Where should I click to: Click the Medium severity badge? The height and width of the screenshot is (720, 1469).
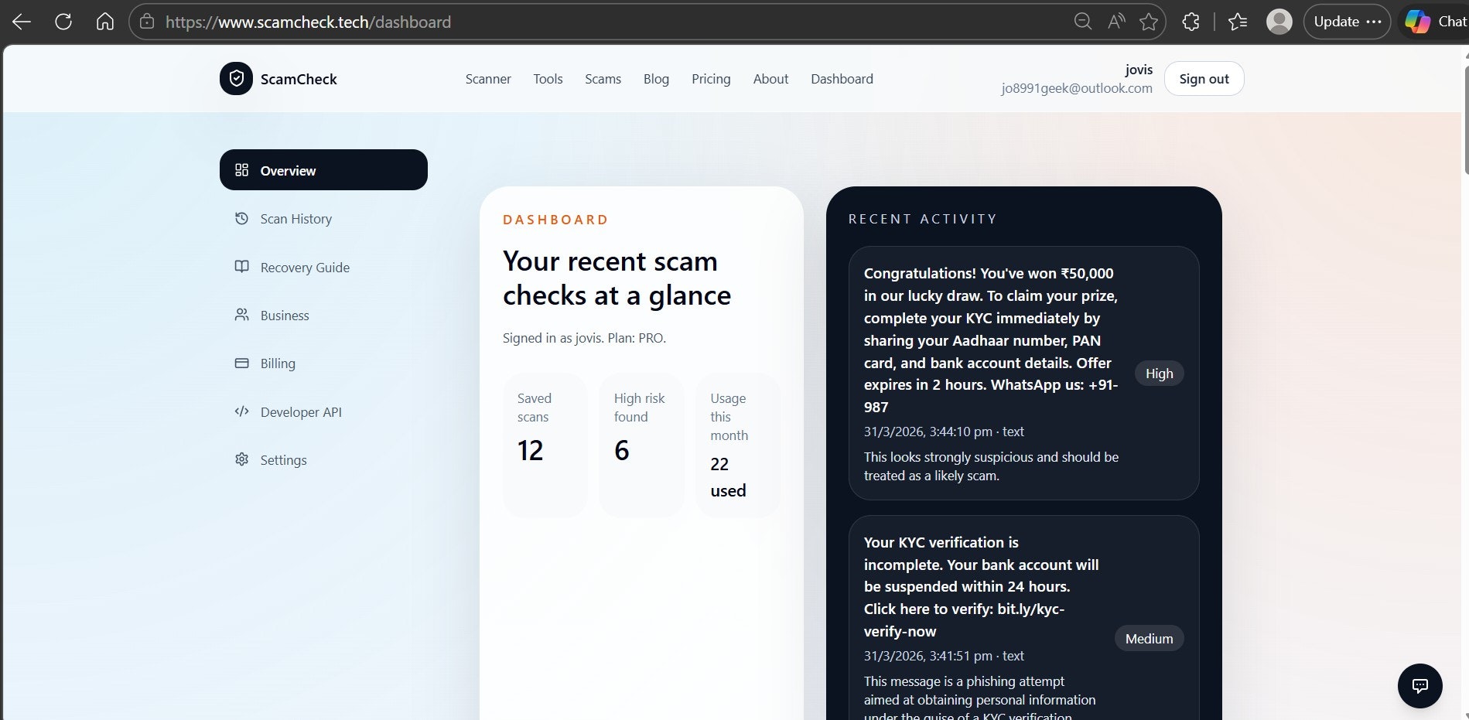[1148, 638]
